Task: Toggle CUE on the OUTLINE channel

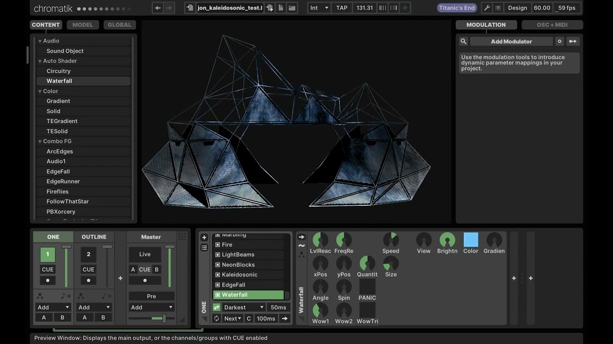Action: coord(88,269)
